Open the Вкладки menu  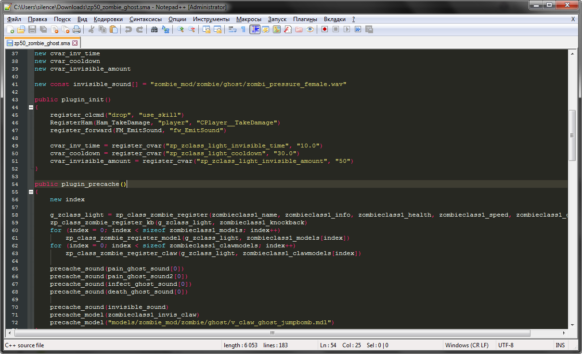(335, 19)
